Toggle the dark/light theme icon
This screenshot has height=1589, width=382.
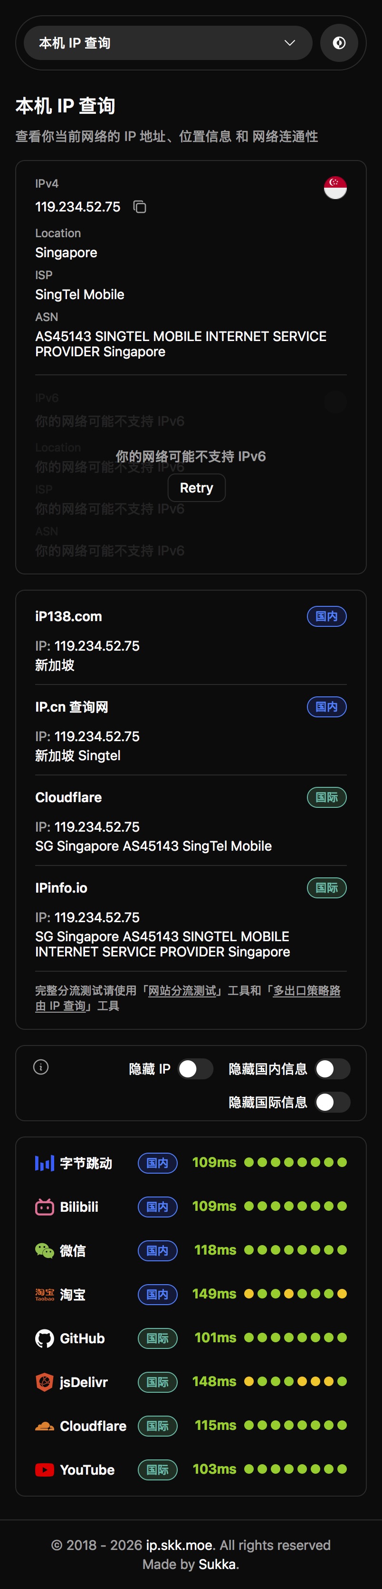[x=339, y=43]
